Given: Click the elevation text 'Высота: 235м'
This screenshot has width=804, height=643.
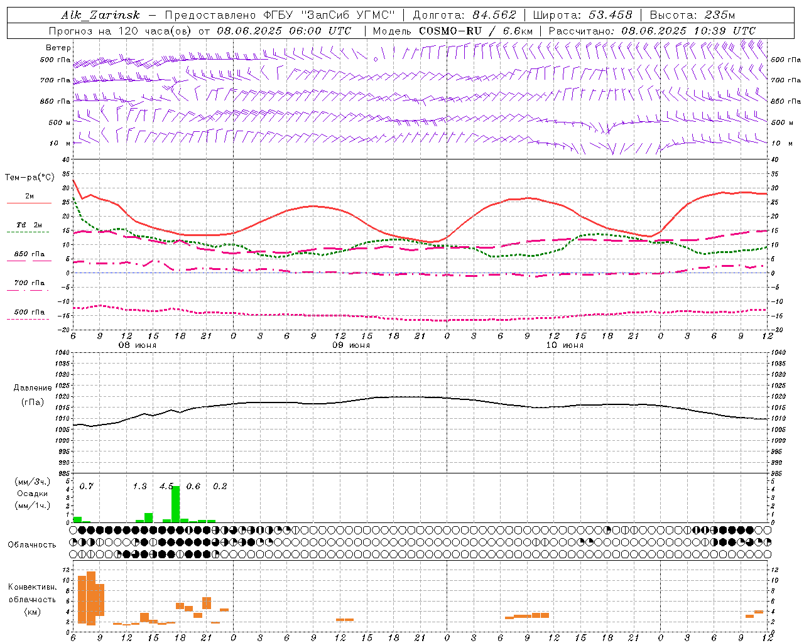Looking at the screenshot, I should pos(692,15).
